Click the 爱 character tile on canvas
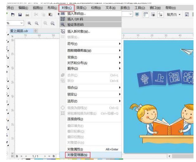Screen dimensions: 196x162 click(x=145, y=79)
